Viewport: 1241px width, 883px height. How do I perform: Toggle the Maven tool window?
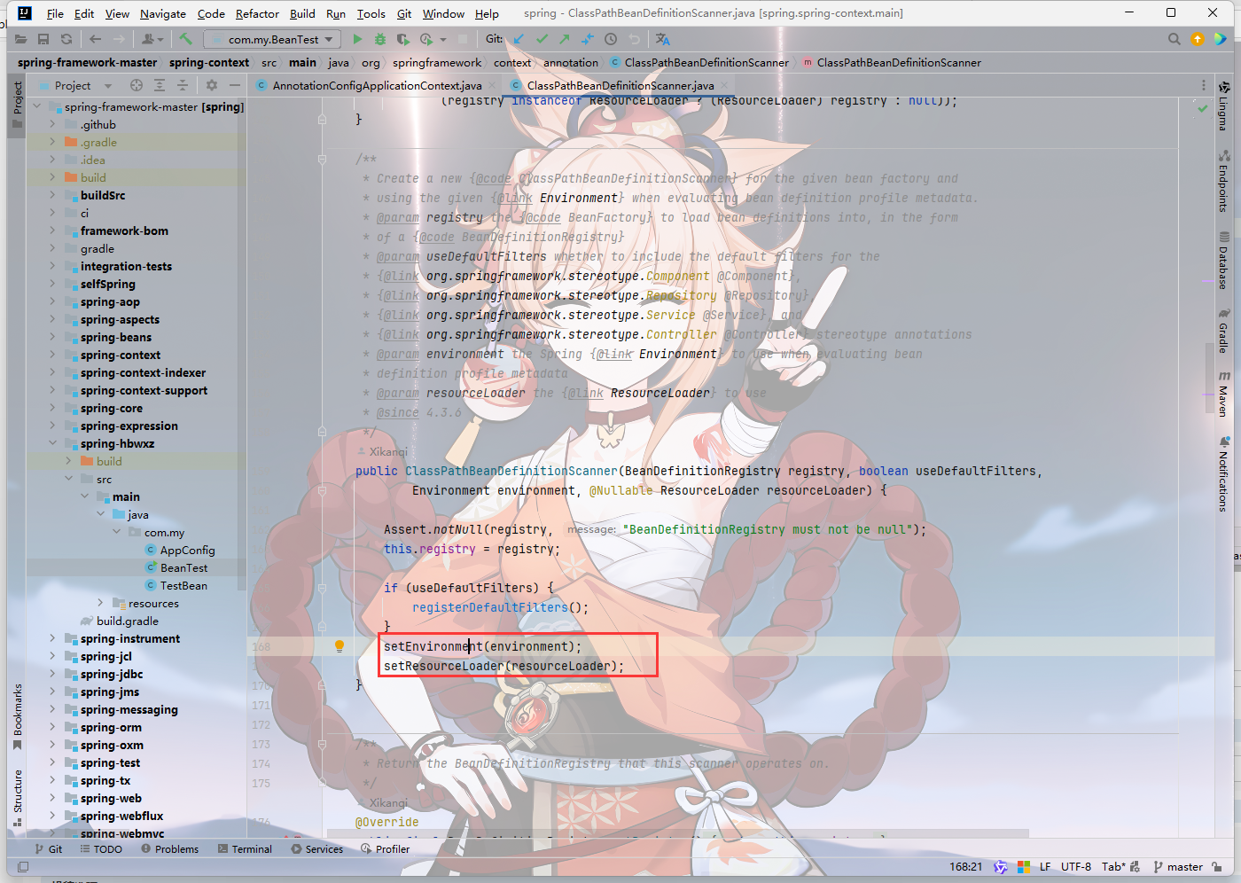point(1223,394)
